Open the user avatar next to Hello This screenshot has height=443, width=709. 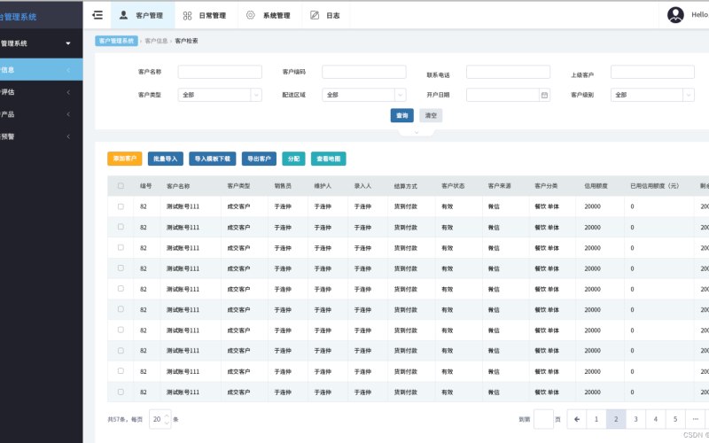pyautogui.click(x=675, y=15)
